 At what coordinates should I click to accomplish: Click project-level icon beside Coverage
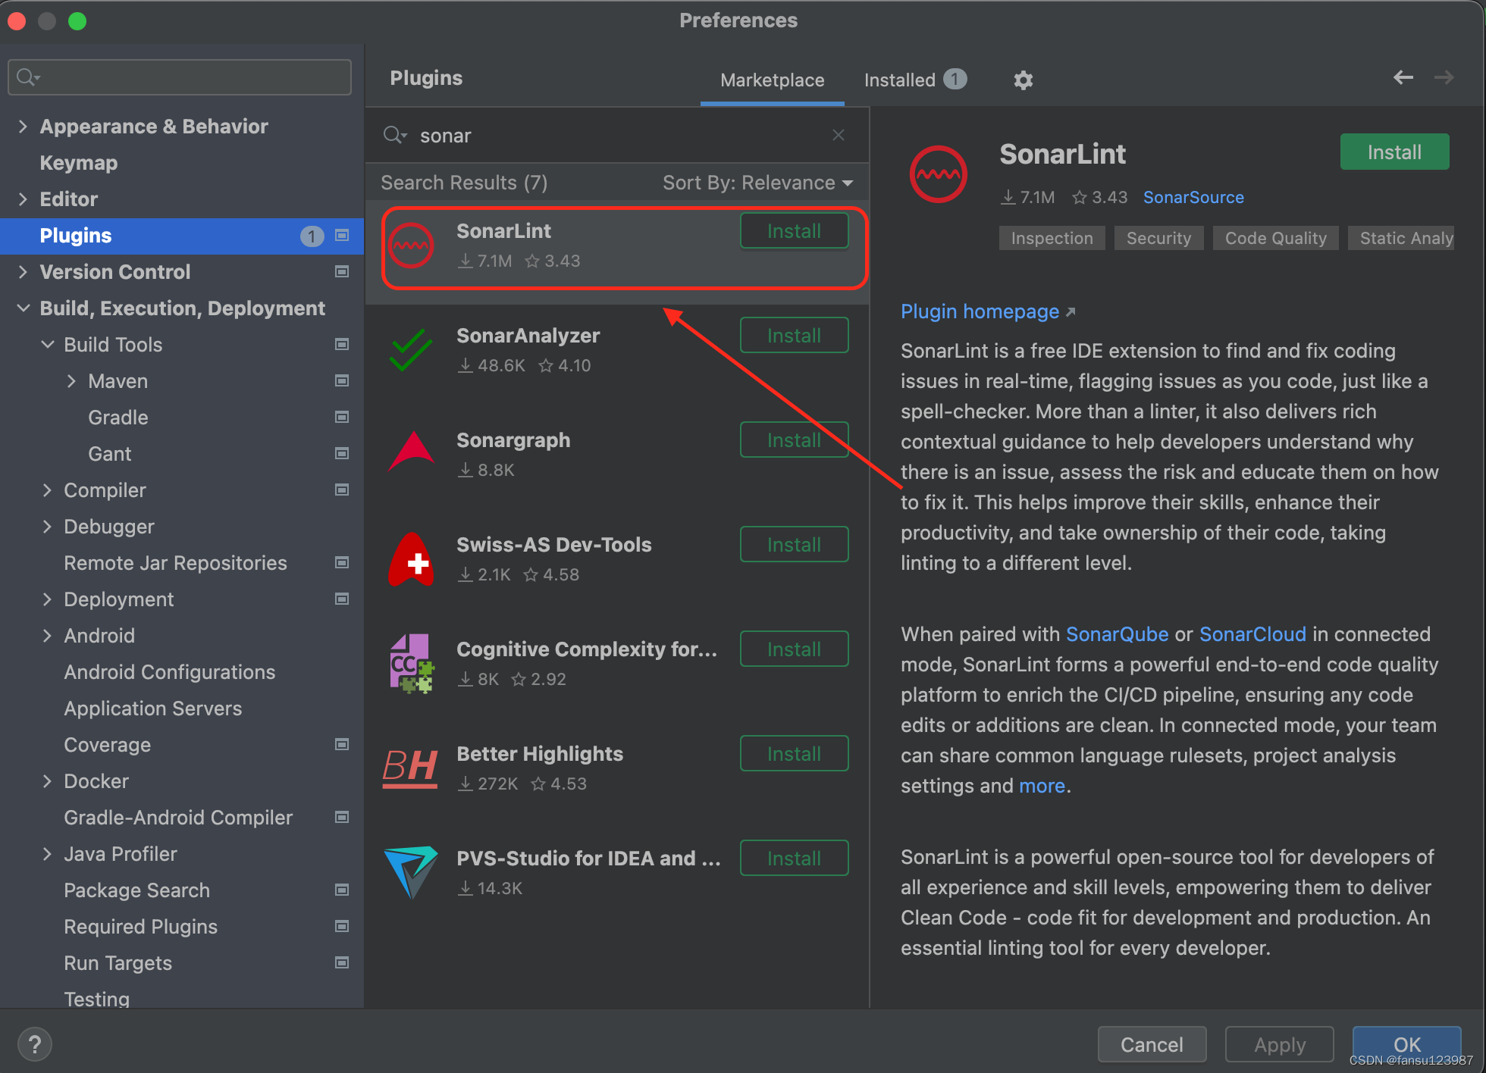tap(342, 745)
